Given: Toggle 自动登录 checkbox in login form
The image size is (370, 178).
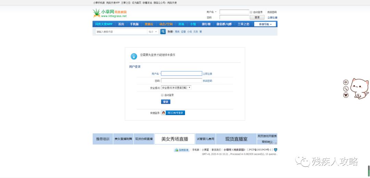Looking at the screenshot, I should 162,95.
